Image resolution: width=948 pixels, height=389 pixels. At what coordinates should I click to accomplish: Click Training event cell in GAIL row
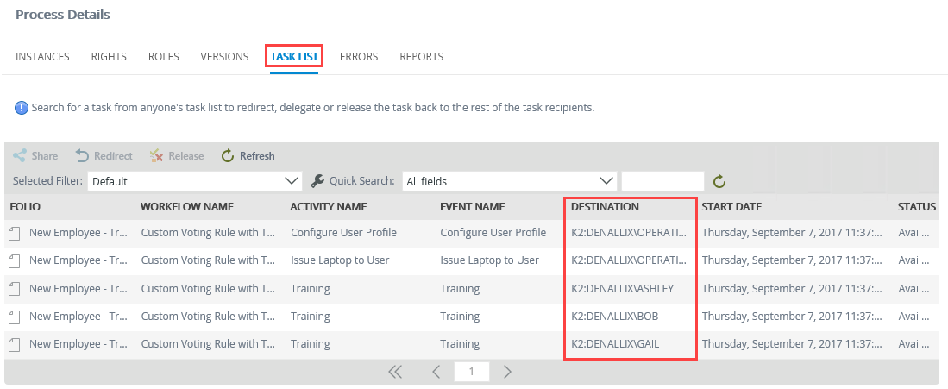(x=460, y=344)
